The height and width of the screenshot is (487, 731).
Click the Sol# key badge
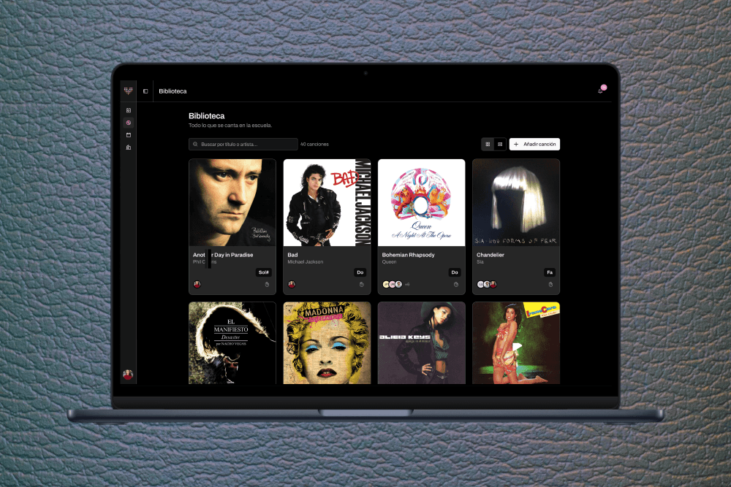264,272
